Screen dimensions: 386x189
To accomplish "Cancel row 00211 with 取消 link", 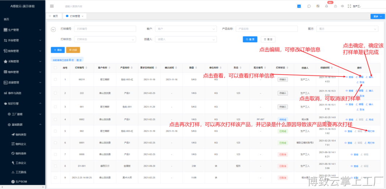I will pyautogui.click(x=360, y=82).
